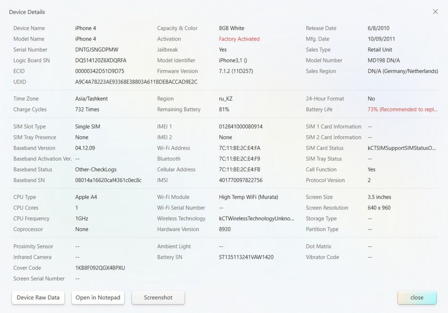Click the red Factory Activated status
This screenshot has height=313, width=448.
pyautogui.click(x=239, y=39)
